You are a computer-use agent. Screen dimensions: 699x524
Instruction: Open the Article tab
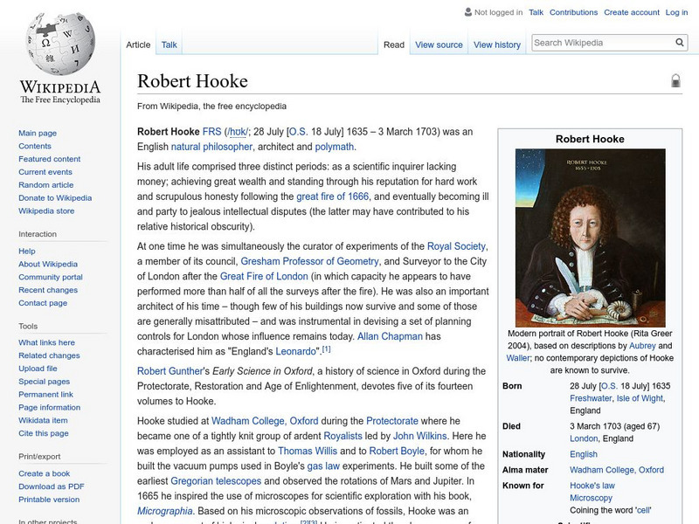[x=138, y=45]
